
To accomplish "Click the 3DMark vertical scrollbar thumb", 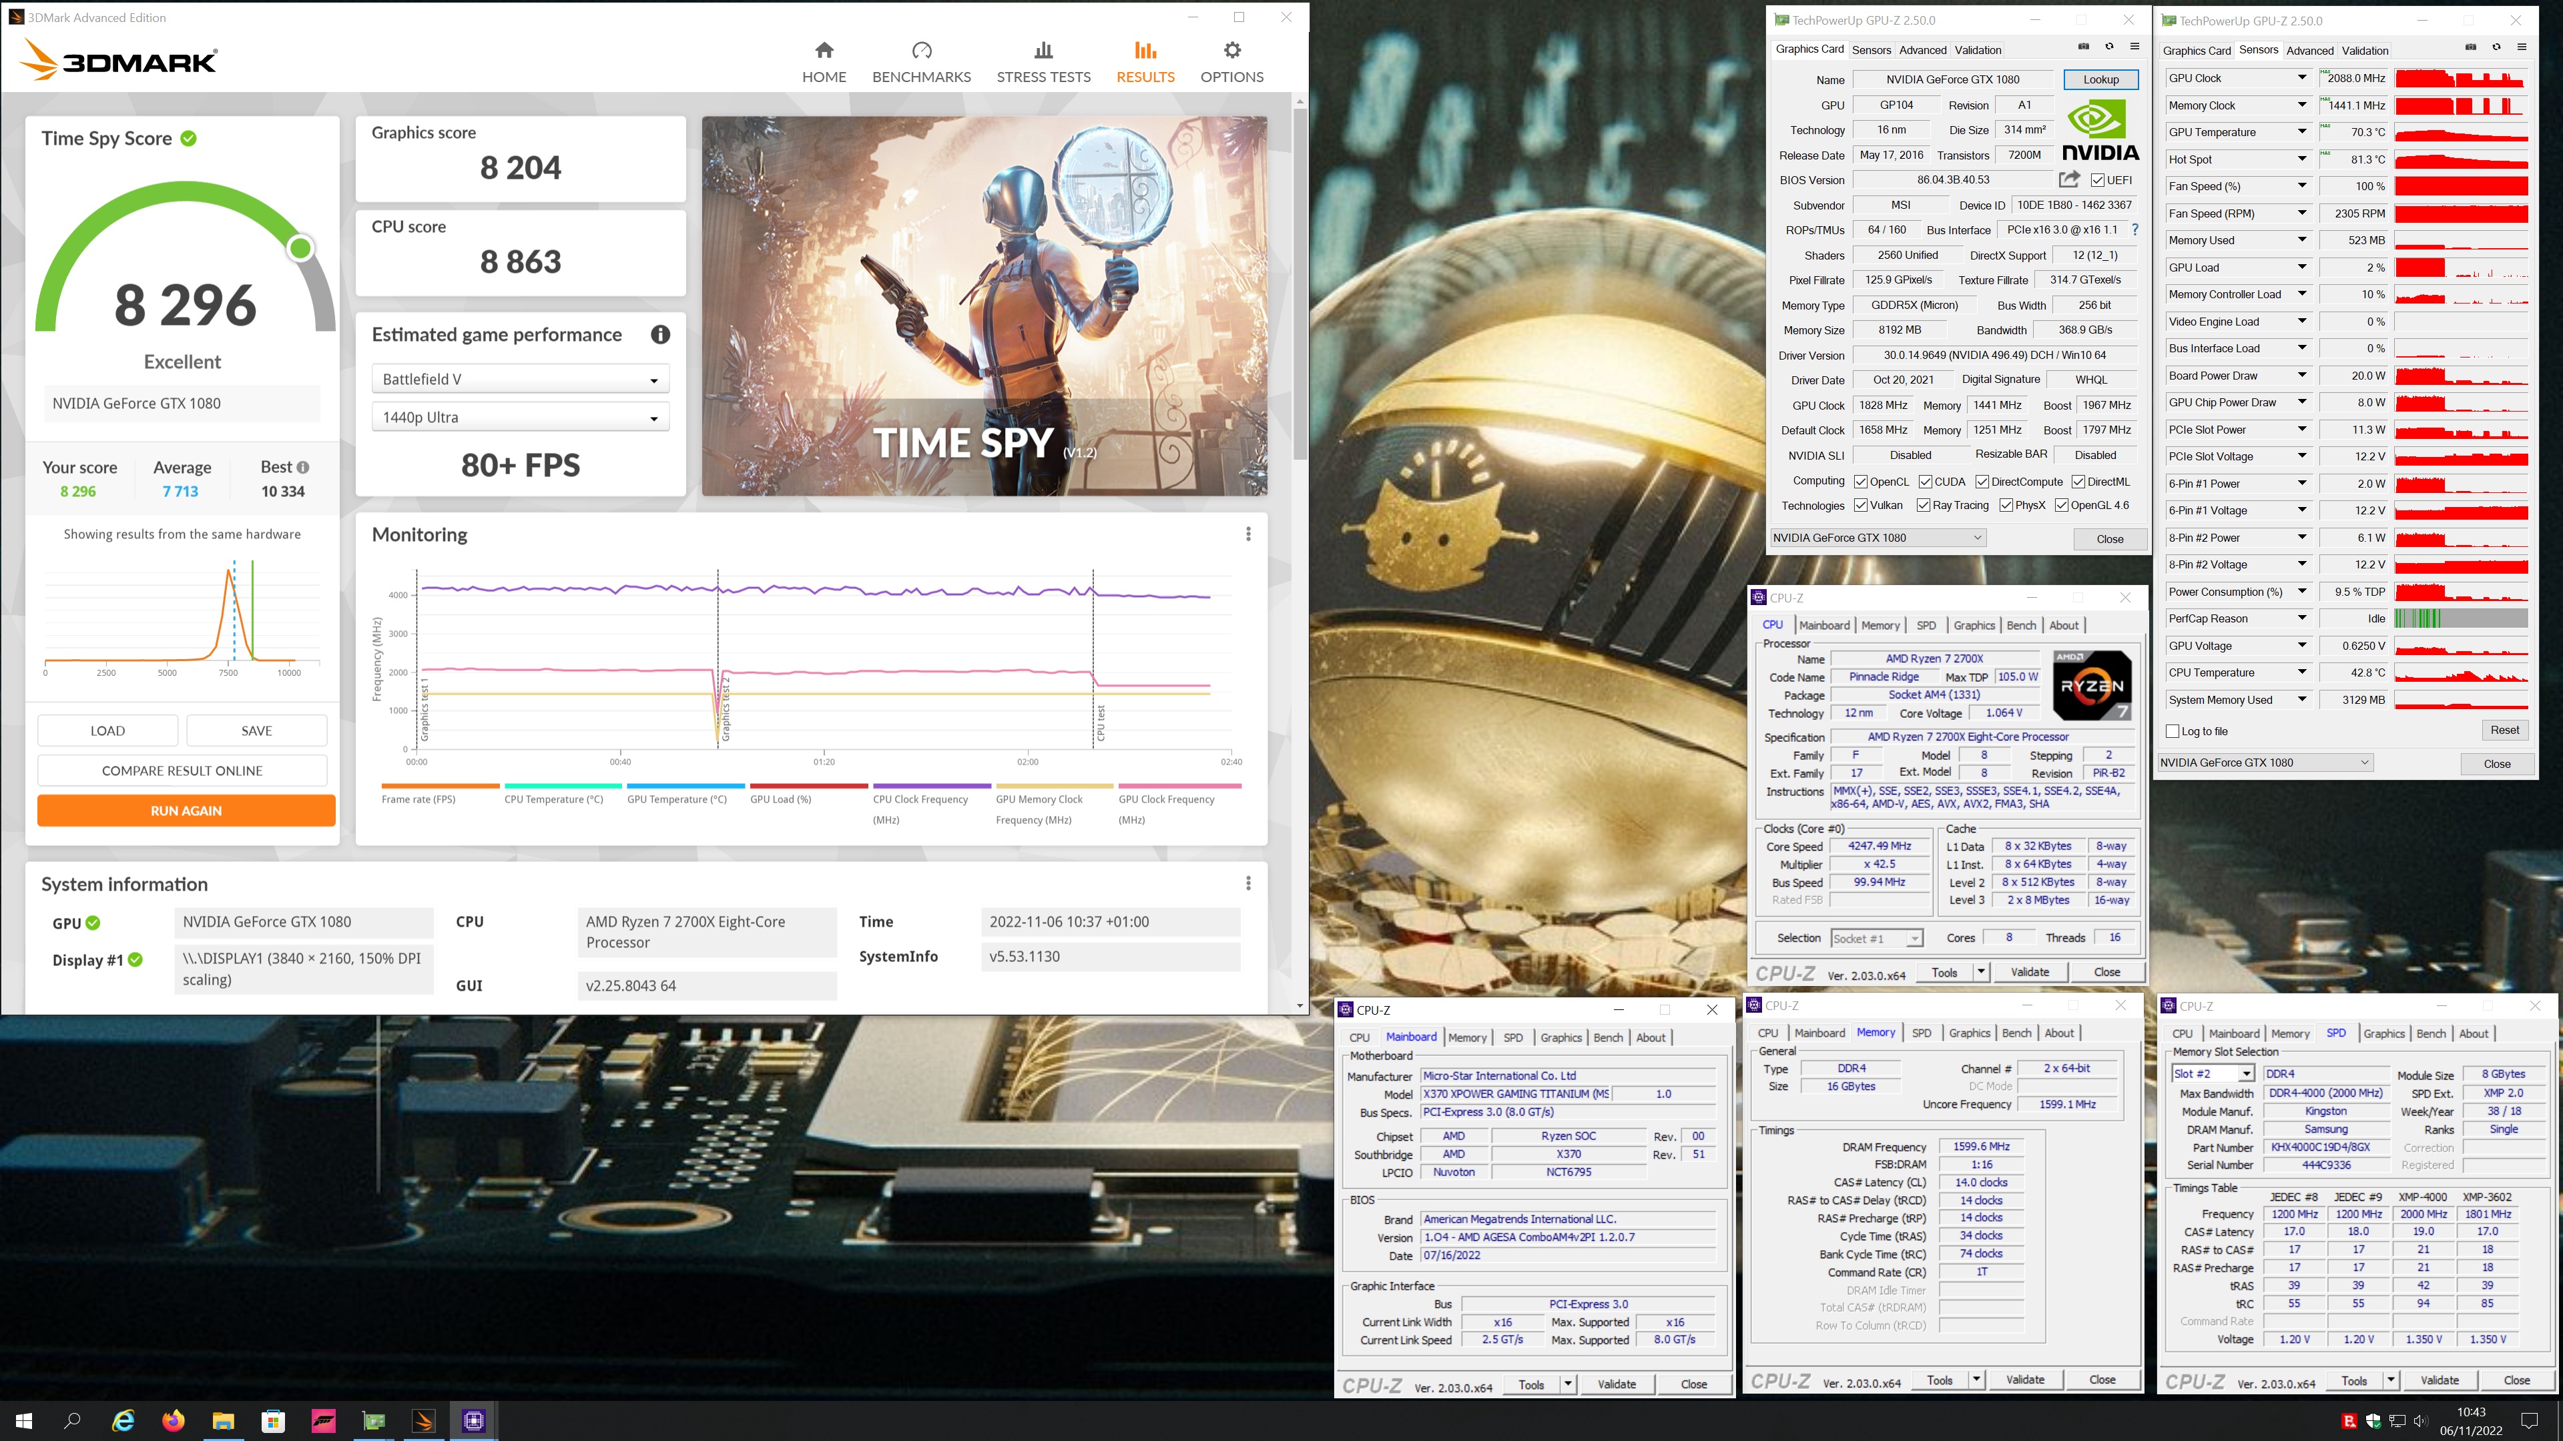I will coord(1300,284).
